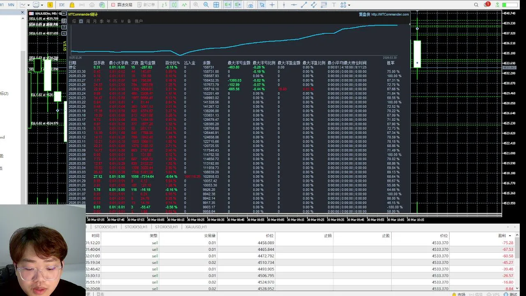Select the equidistant channel tool
Image resolution: width=526 pixels, height=296 pixels.
(x=314, y=5)
